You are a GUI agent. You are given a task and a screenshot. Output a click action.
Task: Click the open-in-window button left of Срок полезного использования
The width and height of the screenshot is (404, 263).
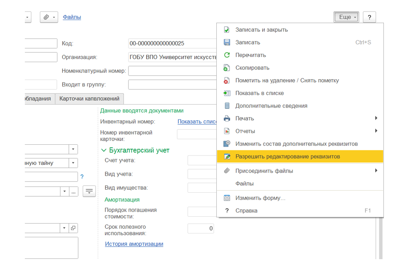tap(73, 228)
